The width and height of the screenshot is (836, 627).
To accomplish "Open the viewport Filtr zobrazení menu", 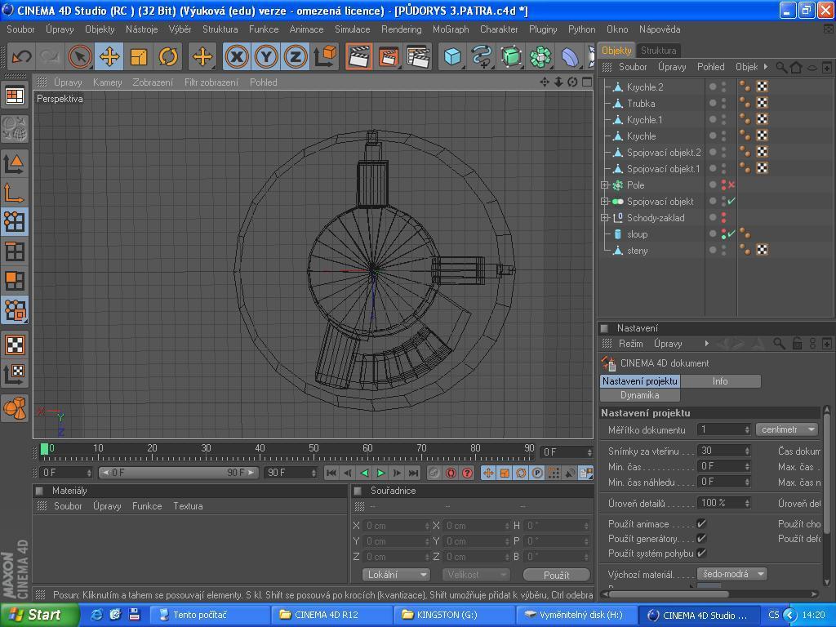I will (x=211, y=82).
